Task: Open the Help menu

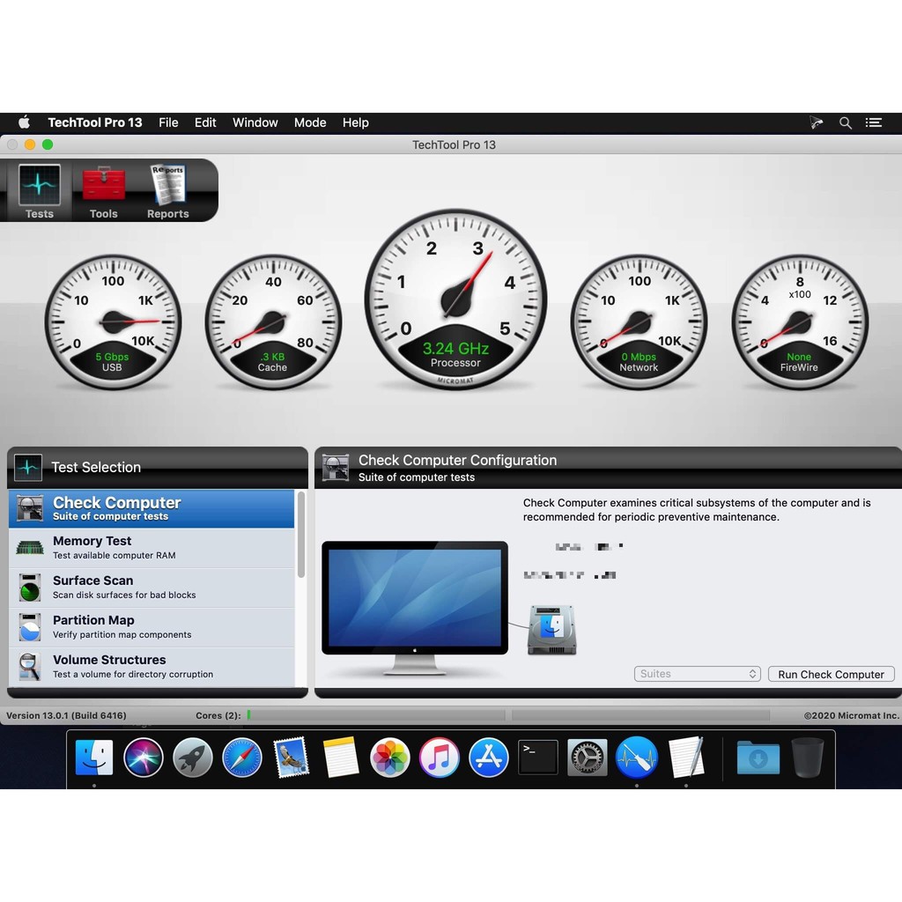Action: [356, 122]
